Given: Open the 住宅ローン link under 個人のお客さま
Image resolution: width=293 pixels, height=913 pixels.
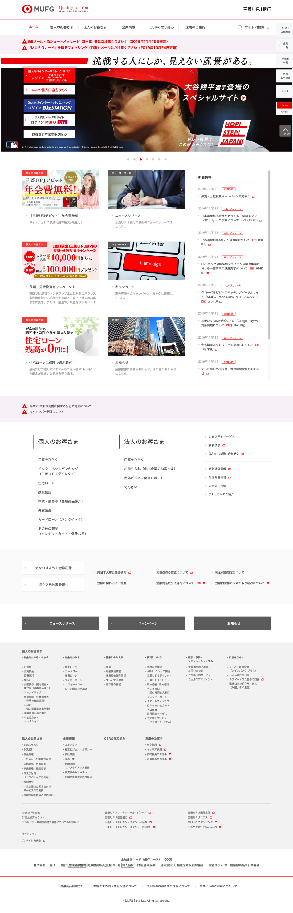Looking at the screenshot, I should coord(46,483).
